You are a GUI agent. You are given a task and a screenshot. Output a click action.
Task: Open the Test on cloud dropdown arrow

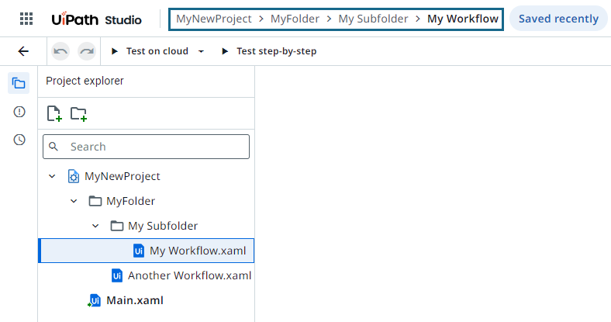[x=201, y=51]
